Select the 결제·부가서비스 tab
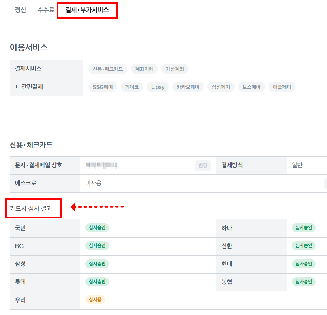The height and width of the screenshot is (315, 327). tap(87, 10)
